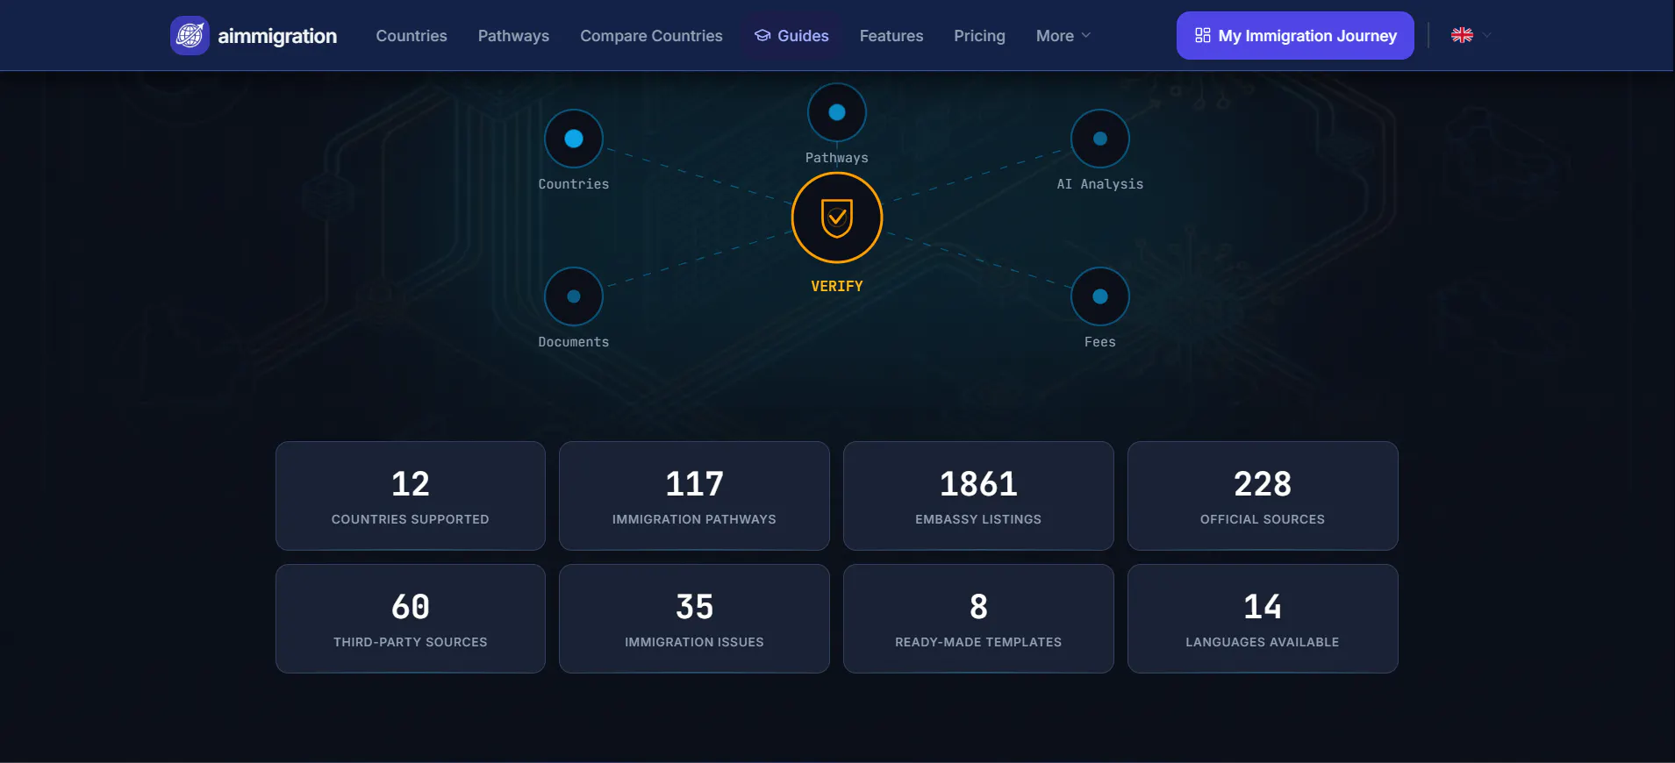This screenshot has height=763, width=1675.
Task: Open the Pricing nav link
Action: pos(979,36)
